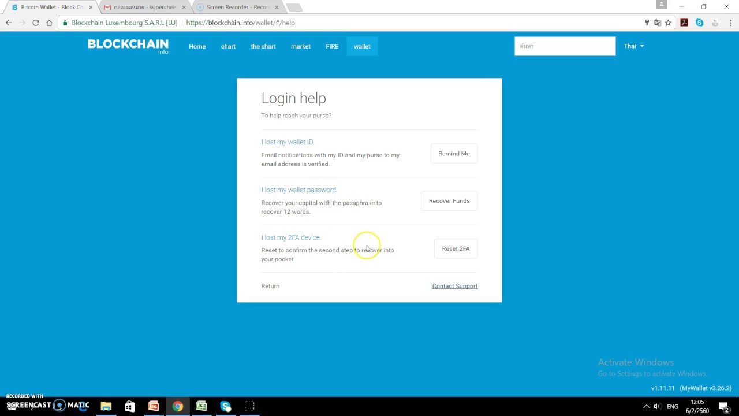
Task: Open the Contact Support link
Action: point(455,286)
